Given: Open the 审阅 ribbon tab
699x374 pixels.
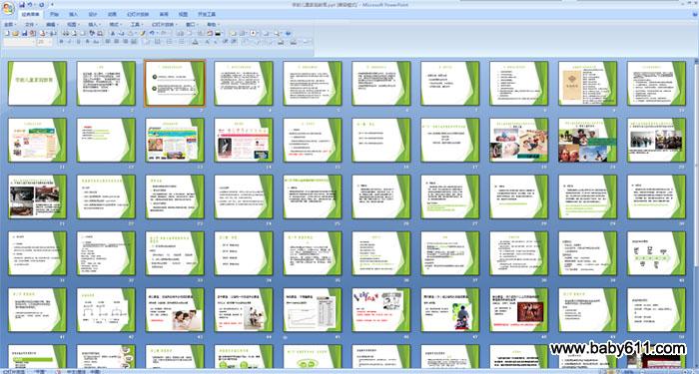Looking at the screenshot, I should point(164,14).
